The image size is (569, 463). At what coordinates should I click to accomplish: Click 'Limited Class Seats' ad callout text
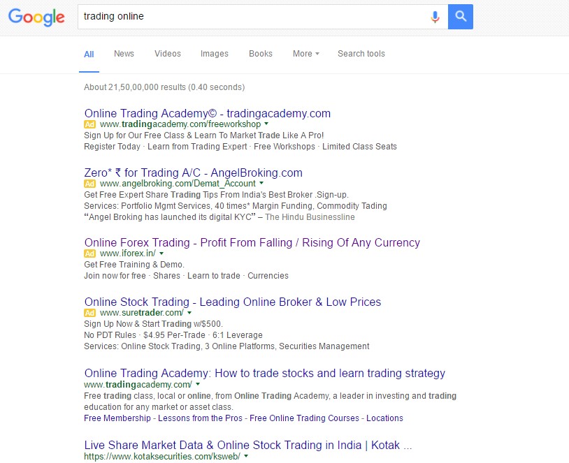(x=359, y=147)
